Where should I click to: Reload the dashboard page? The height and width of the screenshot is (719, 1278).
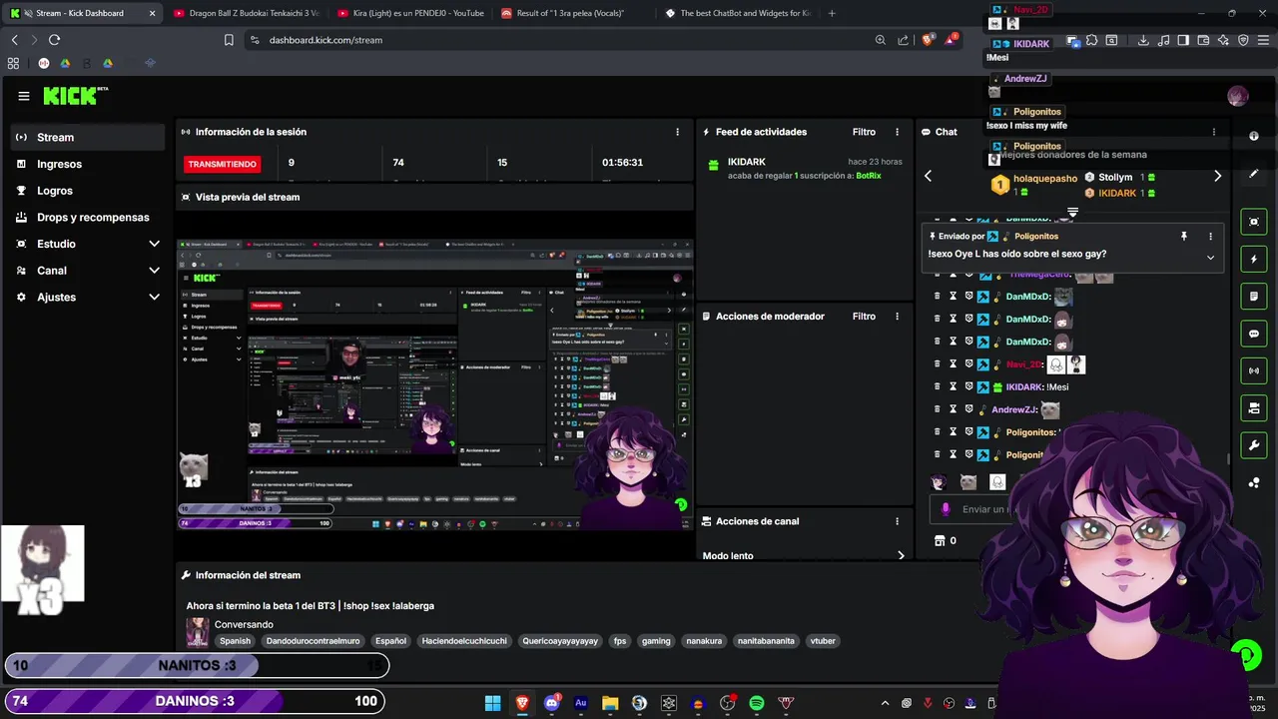(x=54, y=40)
